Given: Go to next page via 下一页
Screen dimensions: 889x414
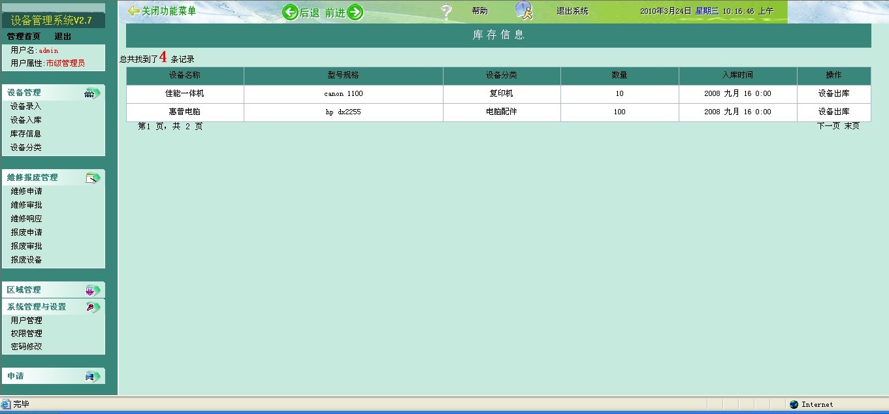Looking at the screenshot, I should click(828, 126).
